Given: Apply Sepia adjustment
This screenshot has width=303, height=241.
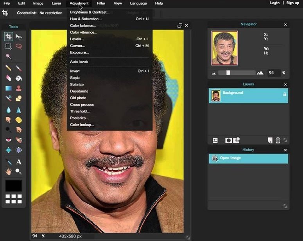Looking at the screenshot, I should coord(109,78).
